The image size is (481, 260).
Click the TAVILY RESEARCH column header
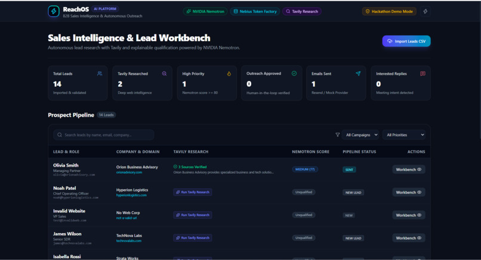(191, 152)
